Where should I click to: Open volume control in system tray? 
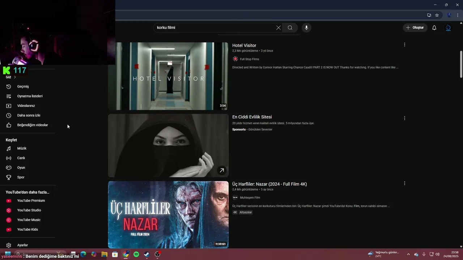tap(437, 254)
